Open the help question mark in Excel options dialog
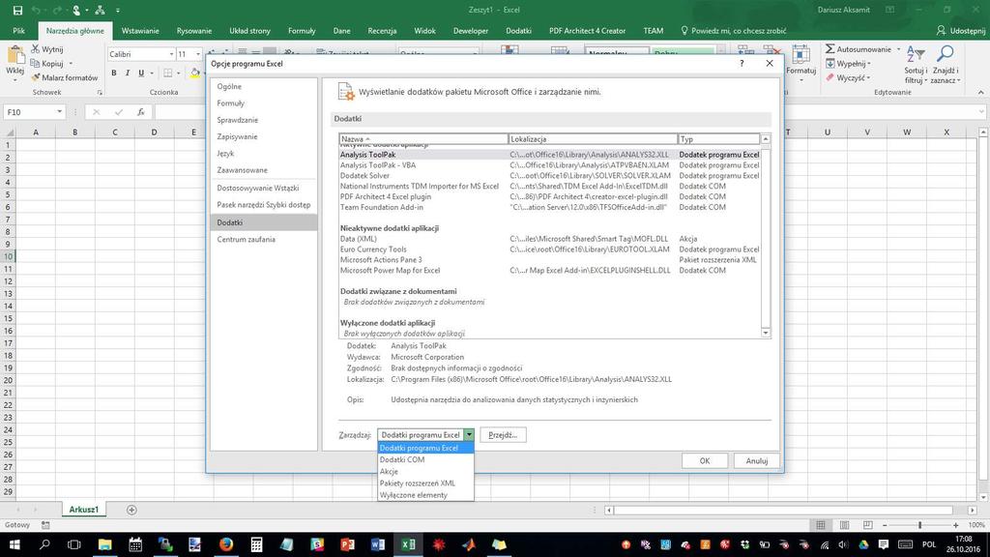This screenshot has height=557, width=990. coord(742,63)
